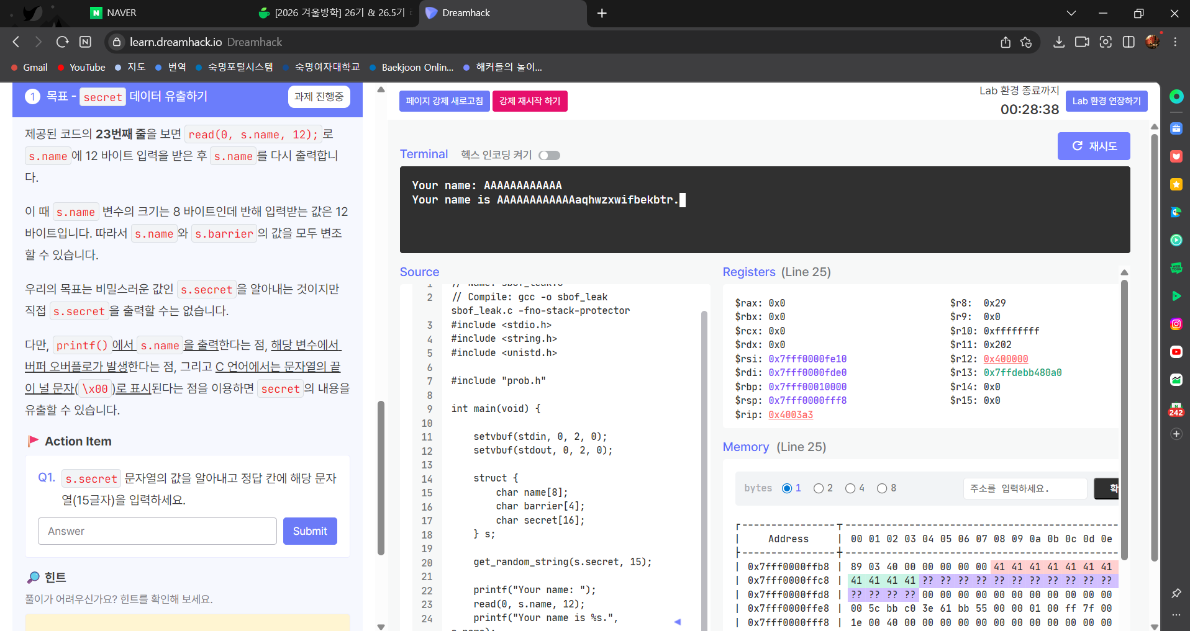
Task: Click the 재시도 retry button
Action: pyautogui.click(x=1094, y=146)
